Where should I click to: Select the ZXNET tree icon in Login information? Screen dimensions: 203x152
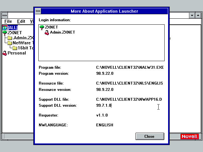coord(42,28)
